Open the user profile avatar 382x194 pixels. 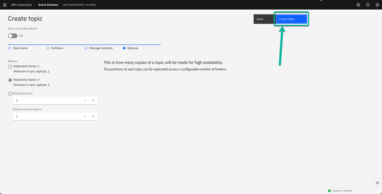[x=377, y=5]
